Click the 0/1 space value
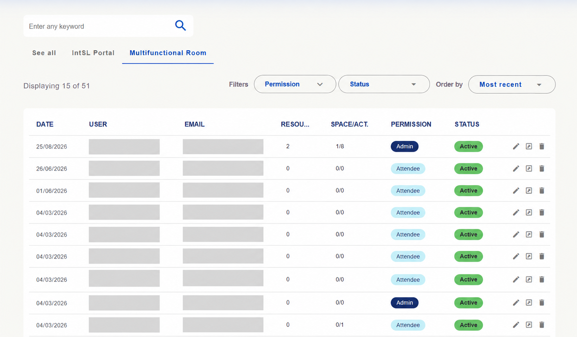Viewport: 577px width, 337px height. pos(340,325)
